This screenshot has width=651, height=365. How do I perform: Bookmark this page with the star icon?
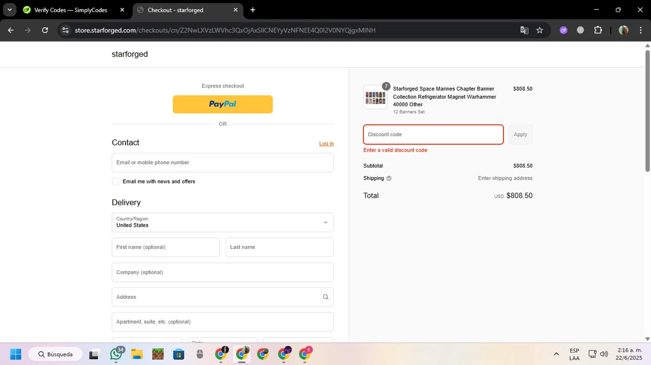(539, 30)
